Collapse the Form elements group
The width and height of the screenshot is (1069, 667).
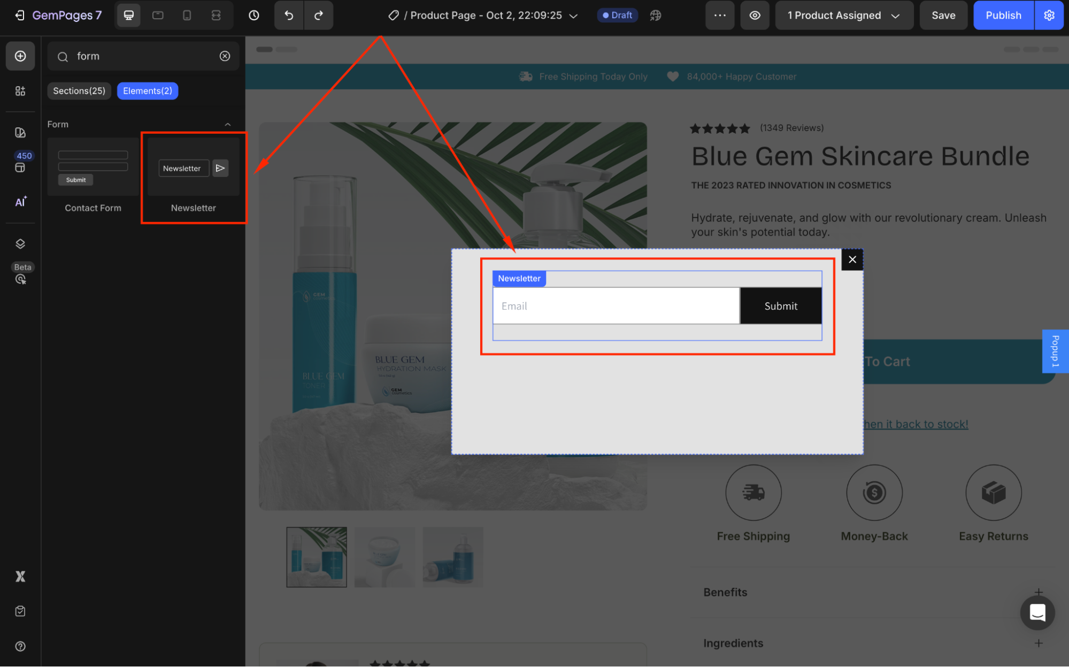coord(228,125)
